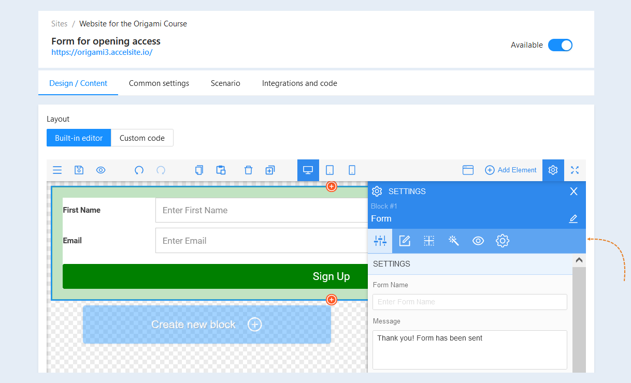Viewport: 631px width, 383px height.
Task: Select the Built-in editor layout option
Action: click(x=79, y=138)
